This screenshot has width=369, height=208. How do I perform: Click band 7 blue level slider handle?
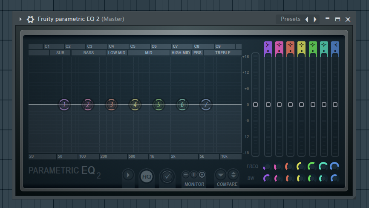pyautogui.click(x=335, y=105)
